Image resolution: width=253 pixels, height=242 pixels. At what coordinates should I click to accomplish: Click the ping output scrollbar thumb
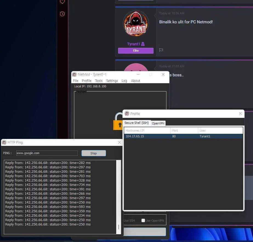pyautogui.click(x=119, y=227)
